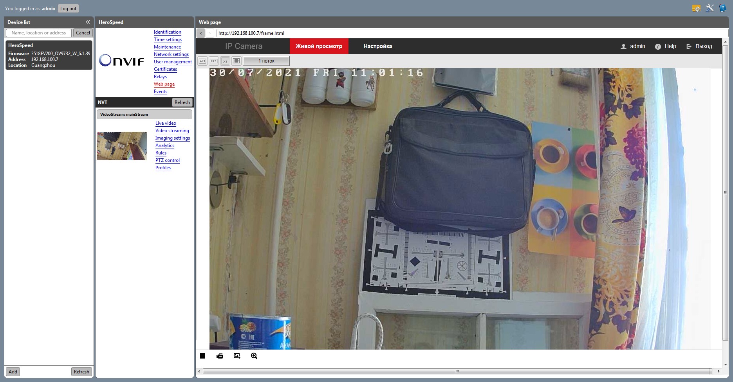Click the ONVIF logo
This screenshot has height=382, width=733.
[121, 60]
